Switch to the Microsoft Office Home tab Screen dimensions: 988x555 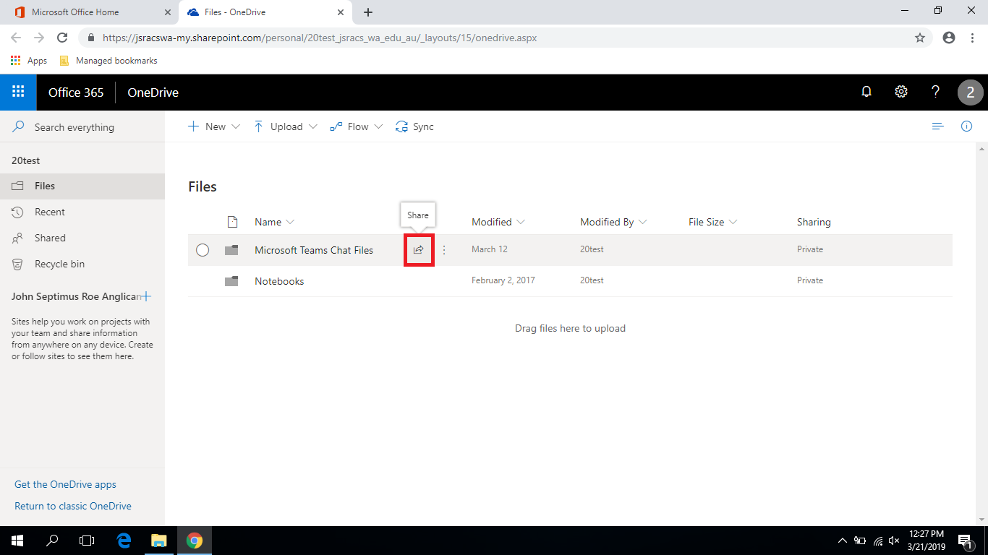pos(91,12)
